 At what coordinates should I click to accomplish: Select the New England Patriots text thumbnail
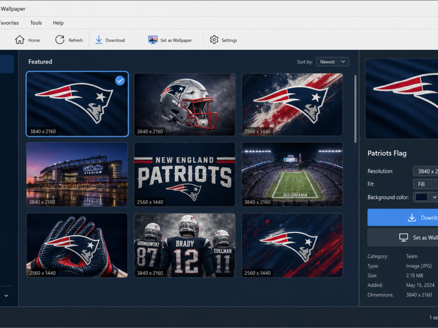tap(185, 174)
